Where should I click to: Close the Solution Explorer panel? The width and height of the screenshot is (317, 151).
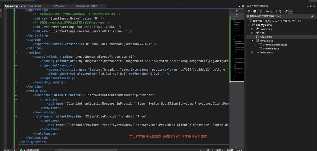click(x=315, y=6)
